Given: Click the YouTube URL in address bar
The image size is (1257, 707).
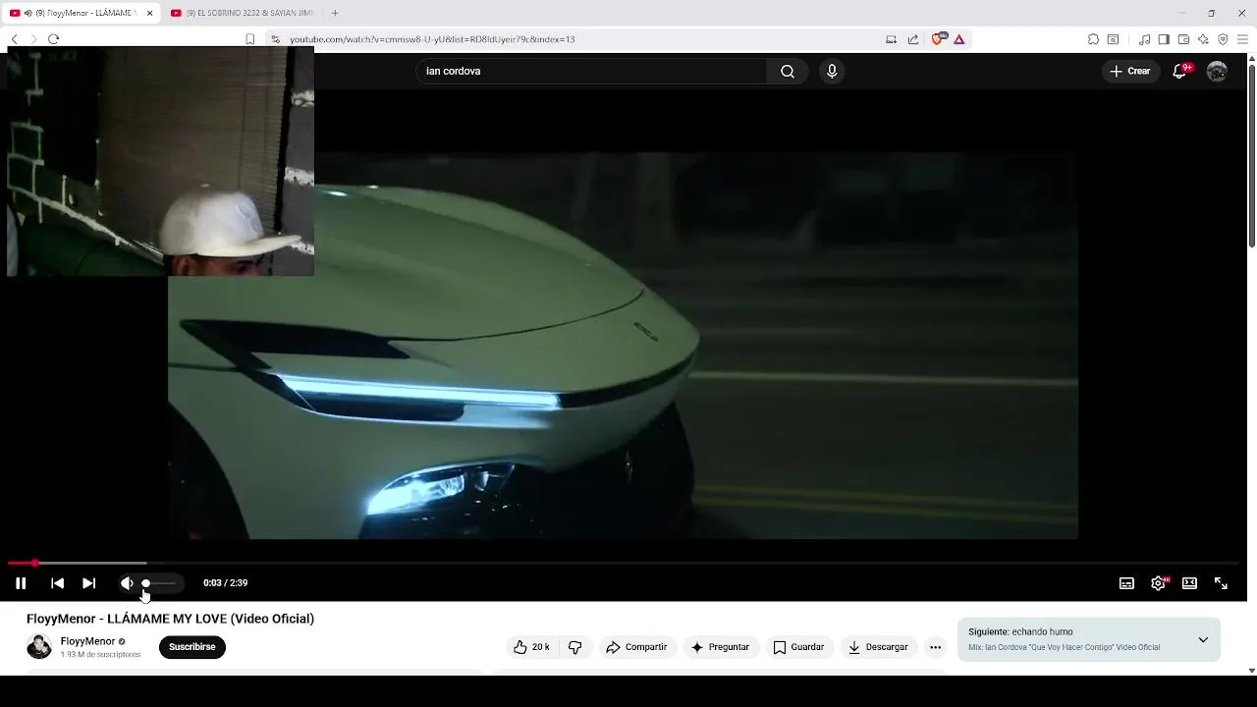Looking at the screenshot, I should (x=432, y=39).
